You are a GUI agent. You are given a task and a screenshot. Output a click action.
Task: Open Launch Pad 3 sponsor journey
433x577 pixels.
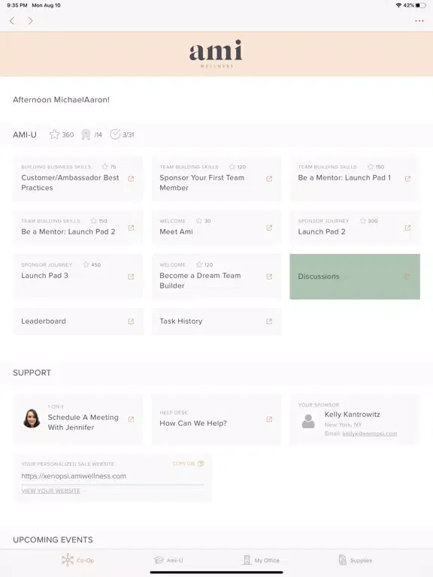77,276
